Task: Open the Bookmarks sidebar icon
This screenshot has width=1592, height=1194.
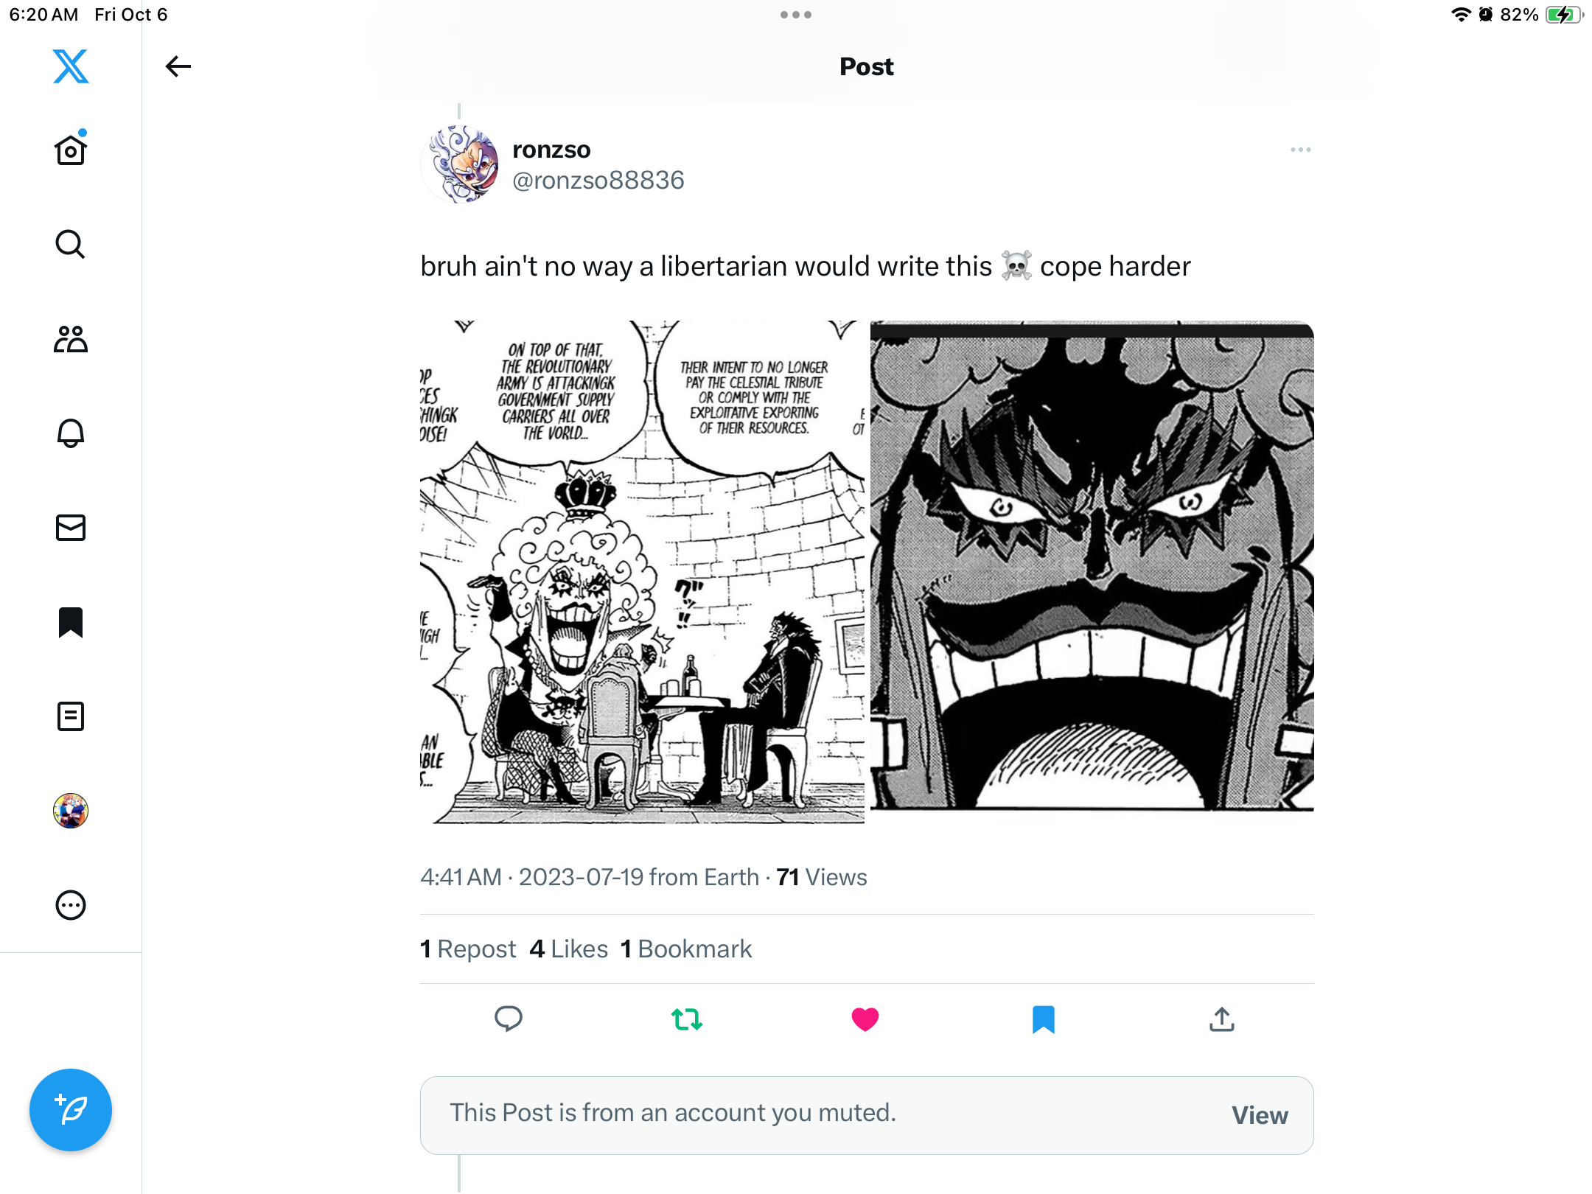Action: pos(71,622)
